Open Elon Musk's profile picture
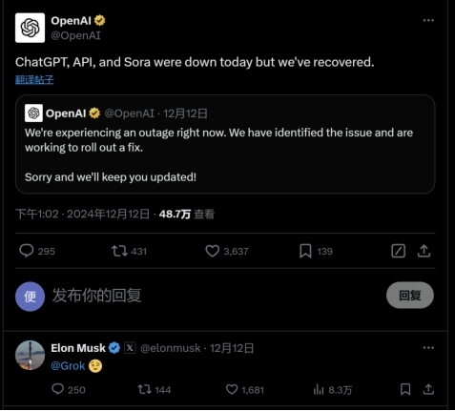 tap(30, 355)
